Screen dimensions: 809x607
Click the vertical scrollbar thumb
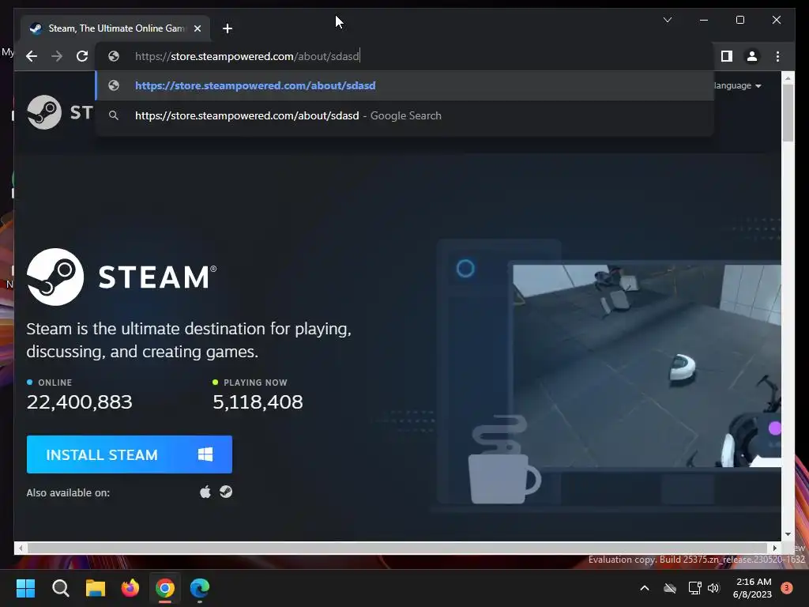(x=788, y=112)
